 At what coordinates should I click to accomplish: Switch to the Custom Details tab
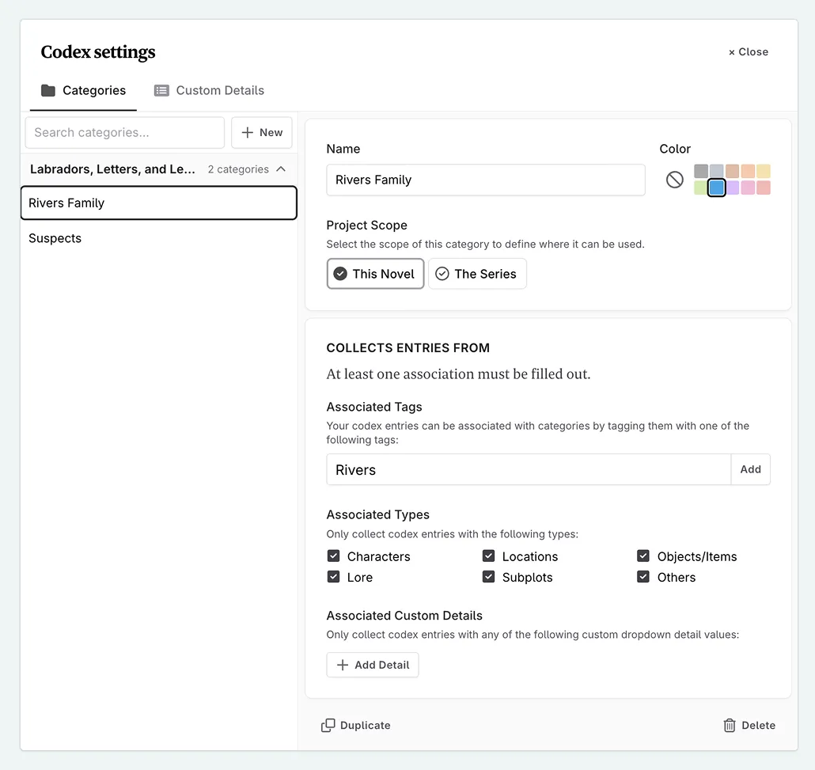pos(208,90)
